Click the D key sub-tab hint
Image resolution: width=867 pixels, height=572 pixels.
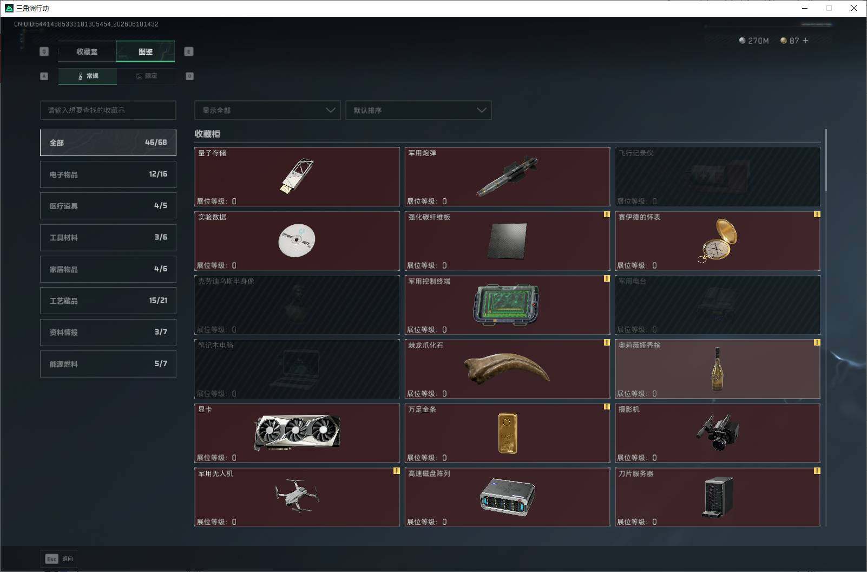point(189,76)
